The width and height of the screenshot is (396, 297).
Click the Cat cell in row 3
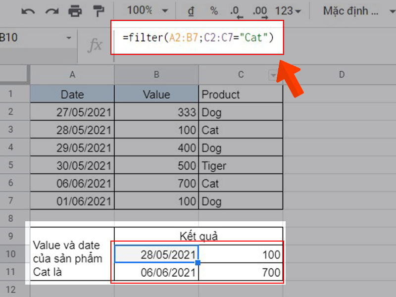(241, 130)
